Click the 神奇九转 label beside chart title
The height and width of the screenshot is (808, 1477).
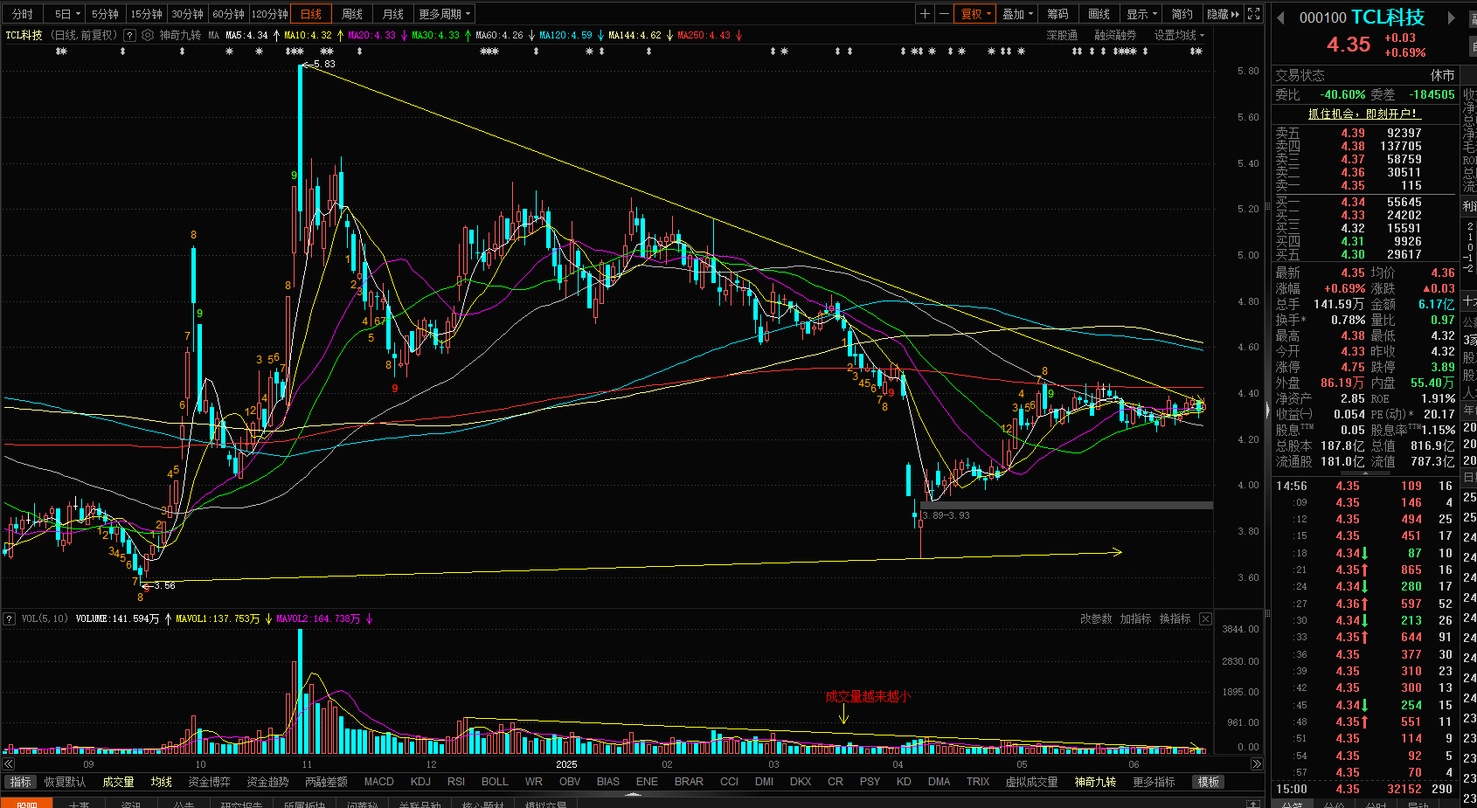[180, 35]
